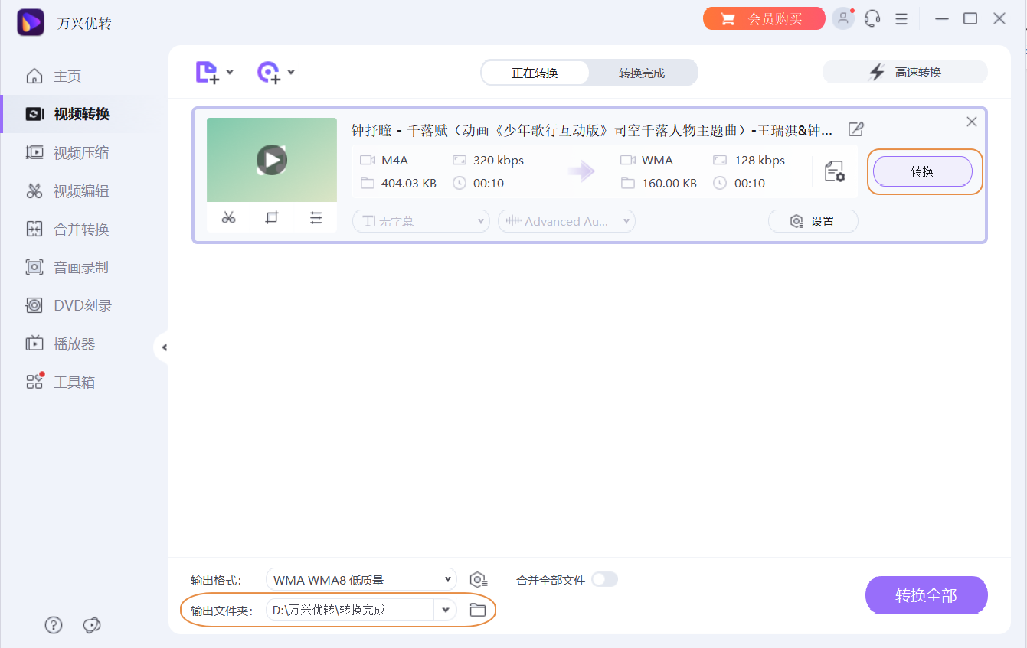This screenshot has height=648, width=1027.
Task: Open the Advanced Audio dropdown
Action: click(x=566, y=220)
